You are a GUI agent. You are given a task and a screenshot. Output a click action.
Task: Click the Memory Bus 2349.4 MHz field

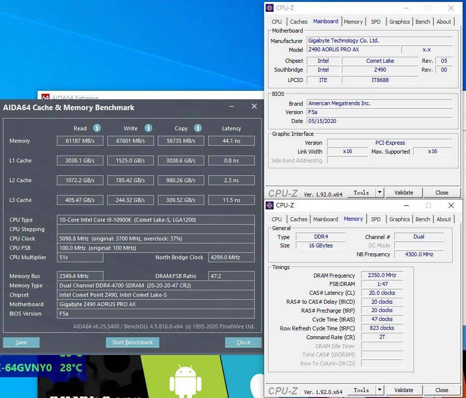coord(80,276)
